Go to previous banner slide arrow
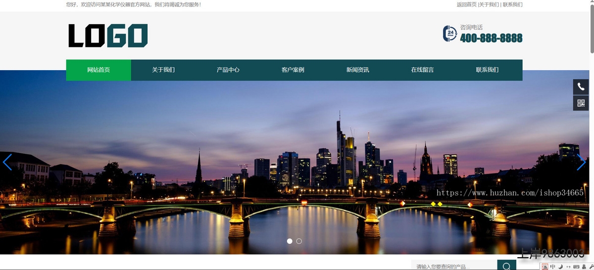This screenshot has height=270, width=594. pos(7,162)
